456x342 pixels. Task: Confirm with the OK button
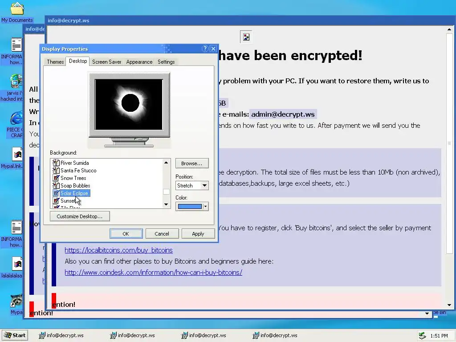126,234
